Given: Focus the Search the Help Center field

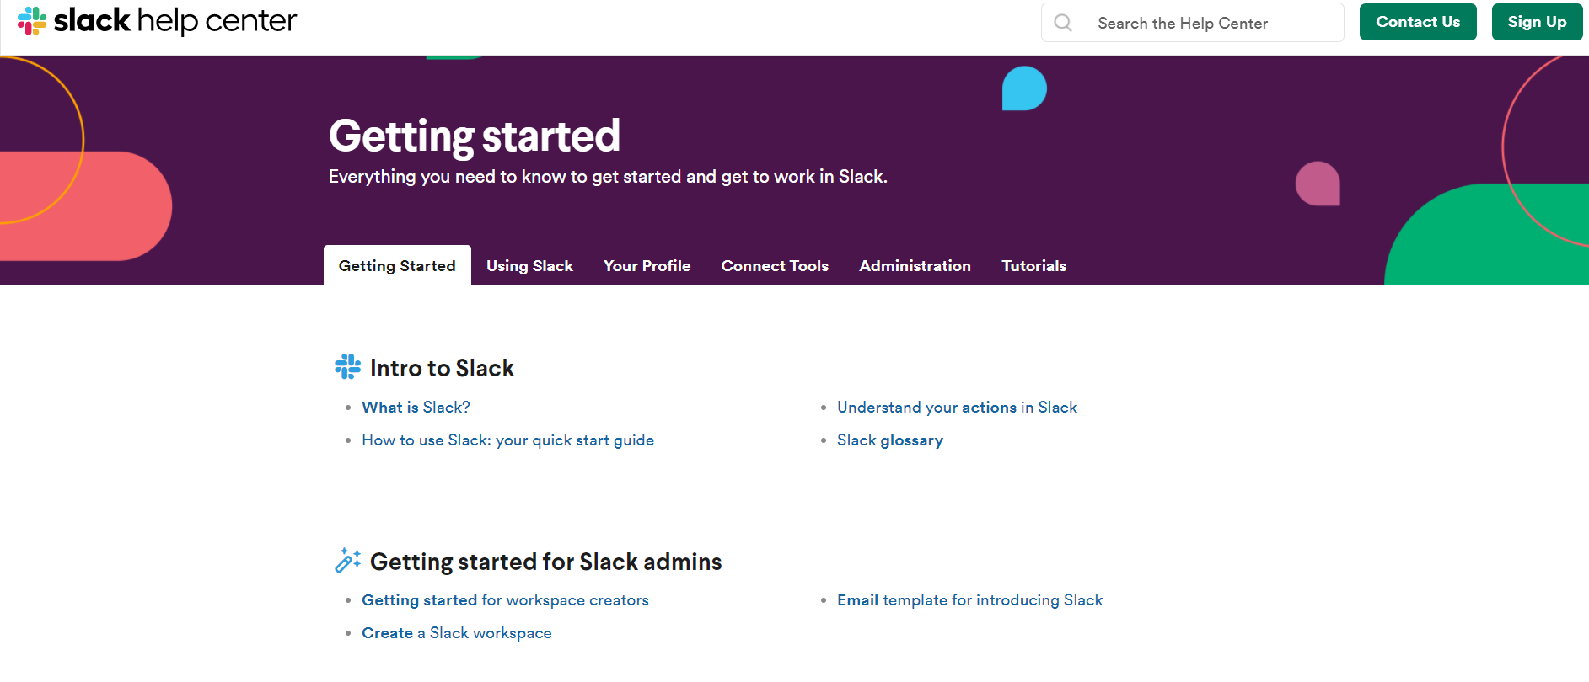Looking at the screenshot, I should click(x=1192, y=23).
